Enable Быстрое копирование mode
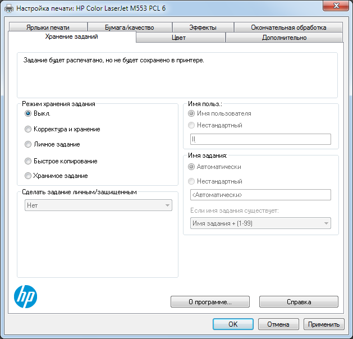Image resolution: width=353 pixels, height=339 pixels. click(x=28, y=161)
